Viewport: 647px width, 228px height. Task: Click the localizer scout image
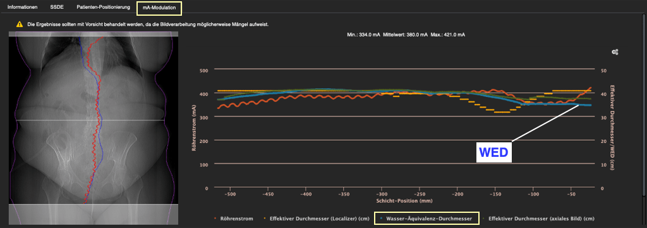pos(94,128)
